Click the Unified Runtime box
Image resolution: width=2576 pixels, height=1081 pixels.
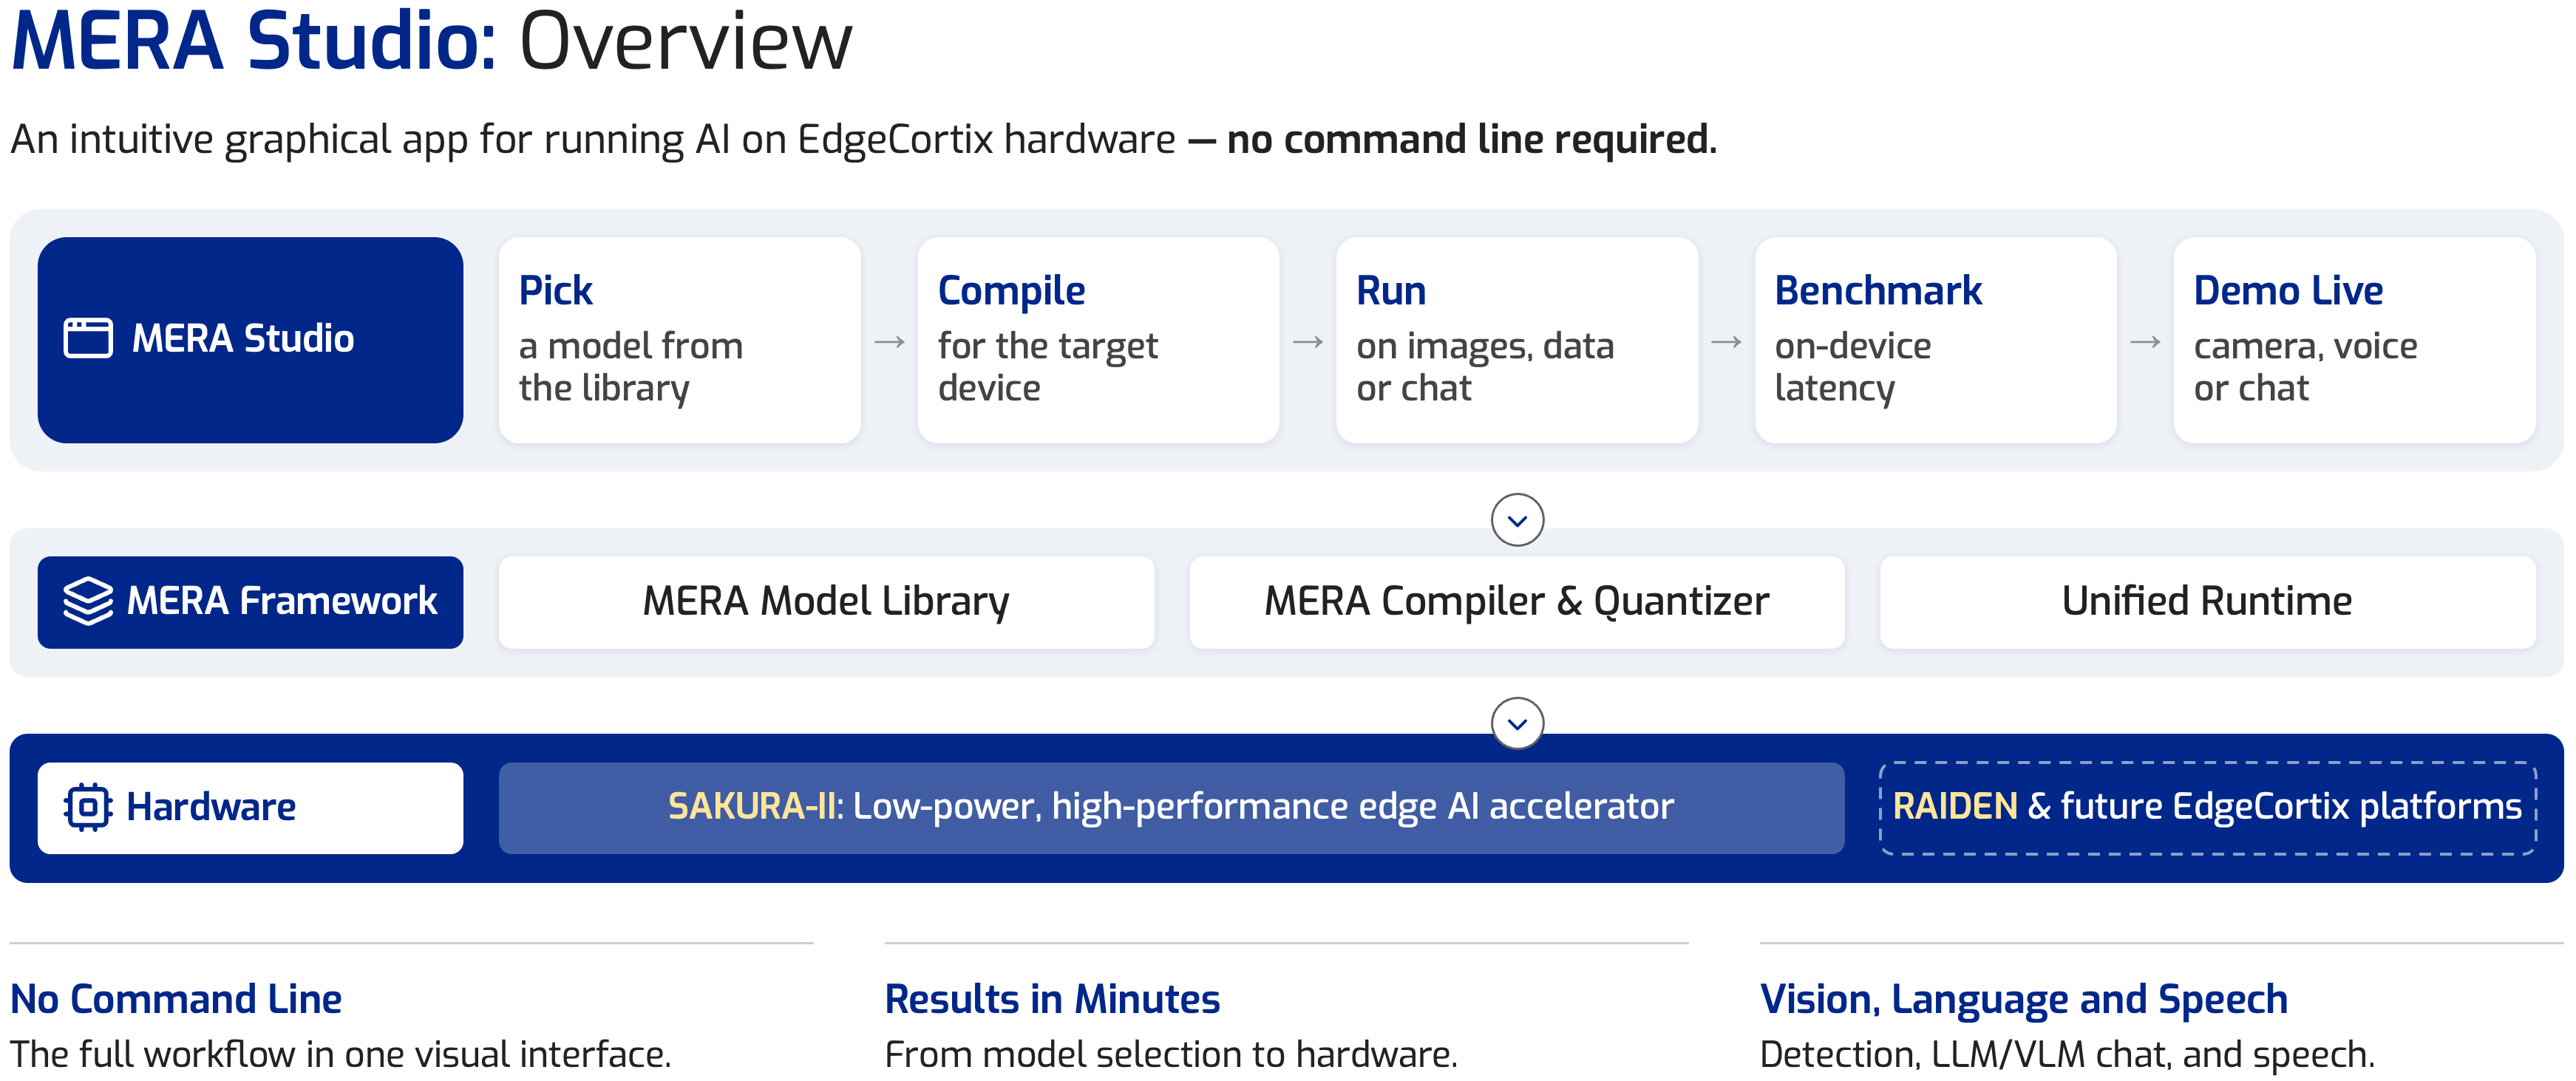pyautogui.click(x=2207, y=602)
